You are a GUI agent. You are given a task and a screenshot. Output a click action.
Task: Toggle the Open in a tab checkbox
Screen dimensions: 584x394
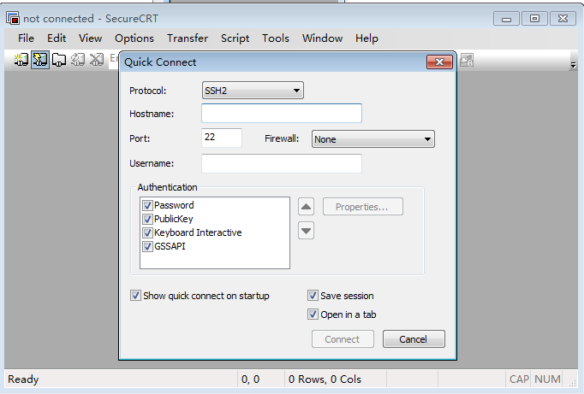coord(313,315)
